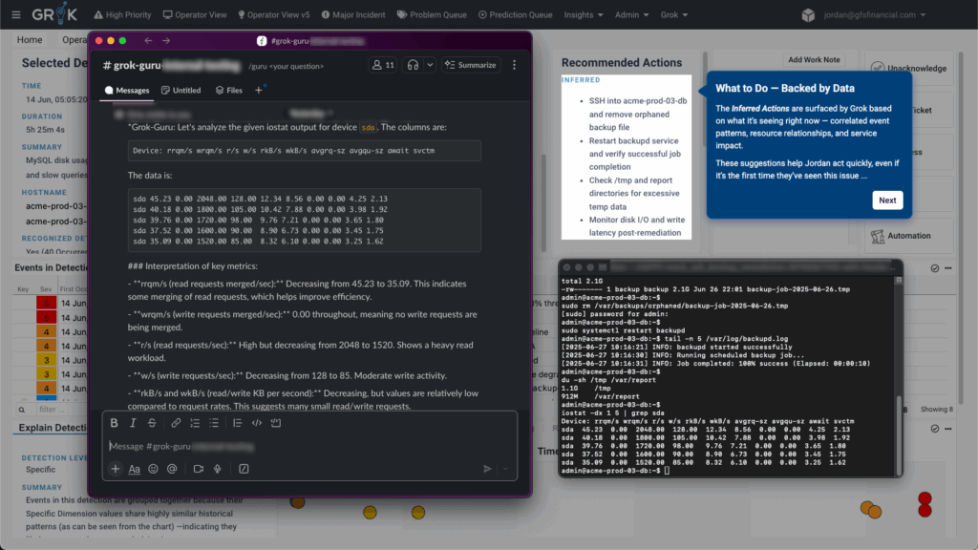This screenshot has height=550, width=978.
Task: Toggle bold formatting in composer
Action: (x=115, y=423)
